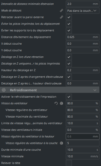Click Hauteur du décalage en Z field

pyautogui.click(x=83, y=70)
